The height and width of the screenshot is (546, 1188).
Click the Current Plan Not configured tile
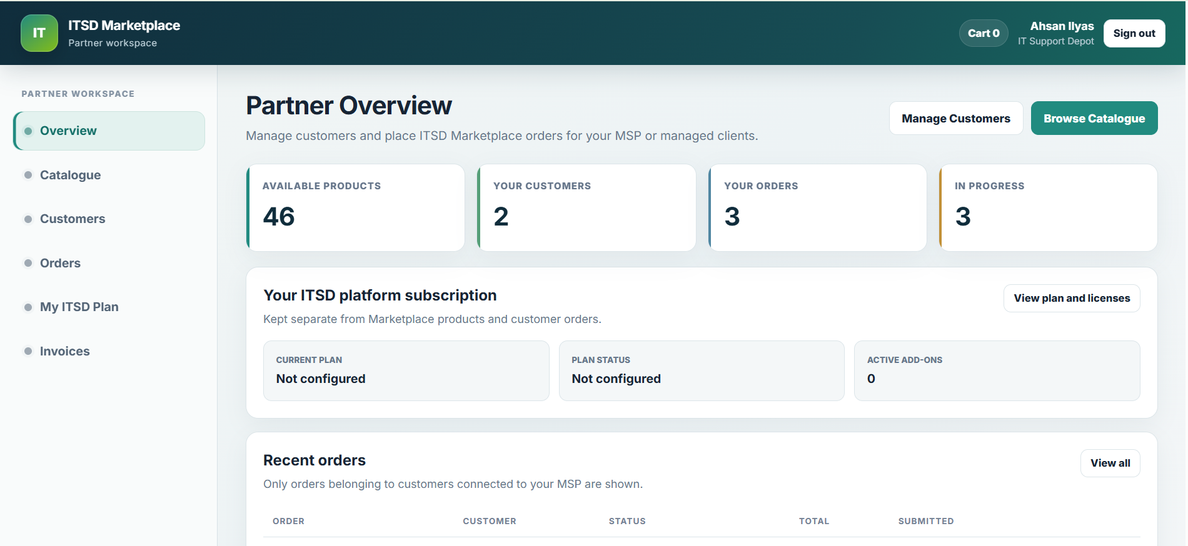(x=406, y=370)
